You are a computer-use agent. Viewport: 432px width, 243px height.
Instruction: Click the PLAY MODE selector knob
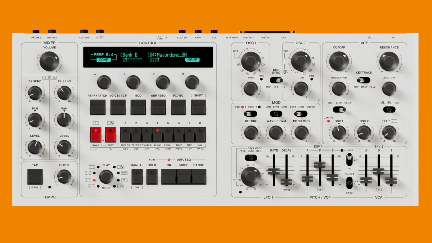tap(106, 177)
